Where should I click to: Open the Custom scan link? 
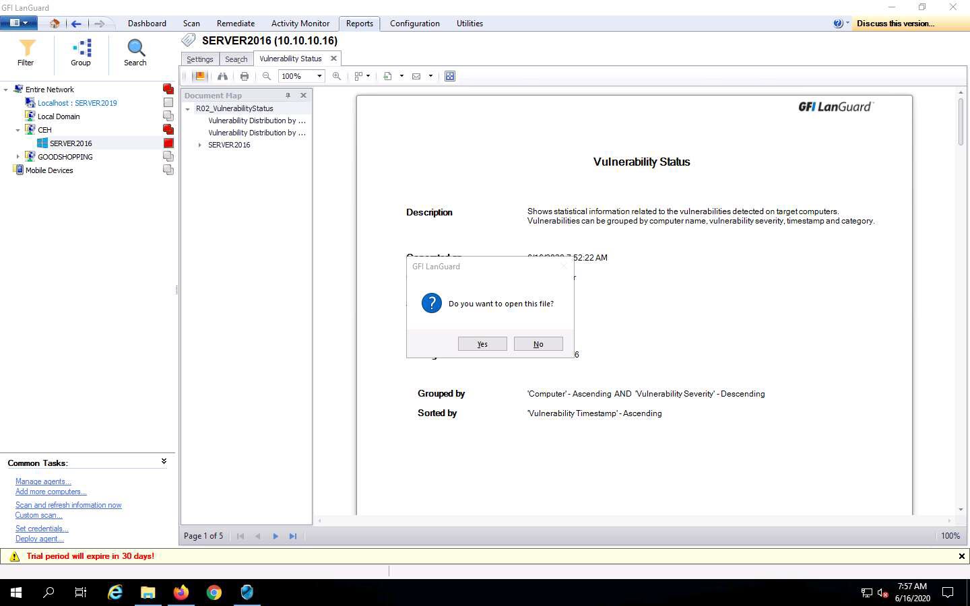pos(39,515)
